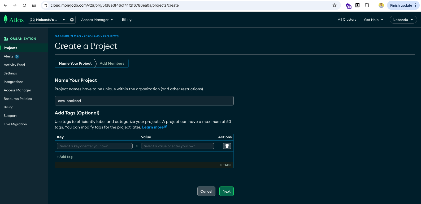Click the MongoDB Atlas leaf logo
This screenshot has width=421, height=204.
(x=6, y=19)
